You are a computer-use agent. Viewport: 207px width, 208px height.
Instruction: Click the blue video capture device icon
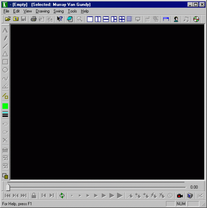coord(190,196)
